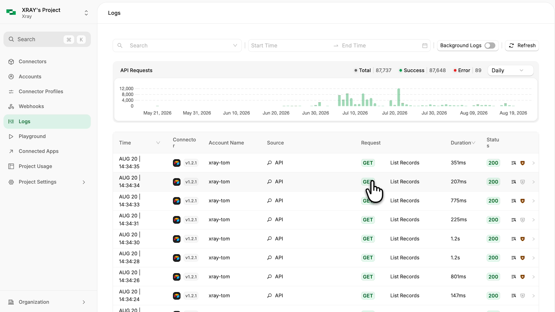Screen dimensions: 555x312
Task: Open the log Search filter dropdown arrow
Action: [235, 46]
